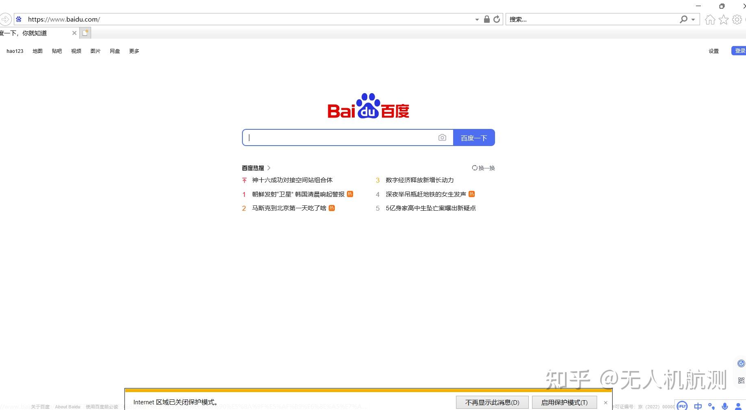The width and height of the screenshot is (746, 410).
Task: Open the 图片 link in top navigation
Action: (96, 51)
